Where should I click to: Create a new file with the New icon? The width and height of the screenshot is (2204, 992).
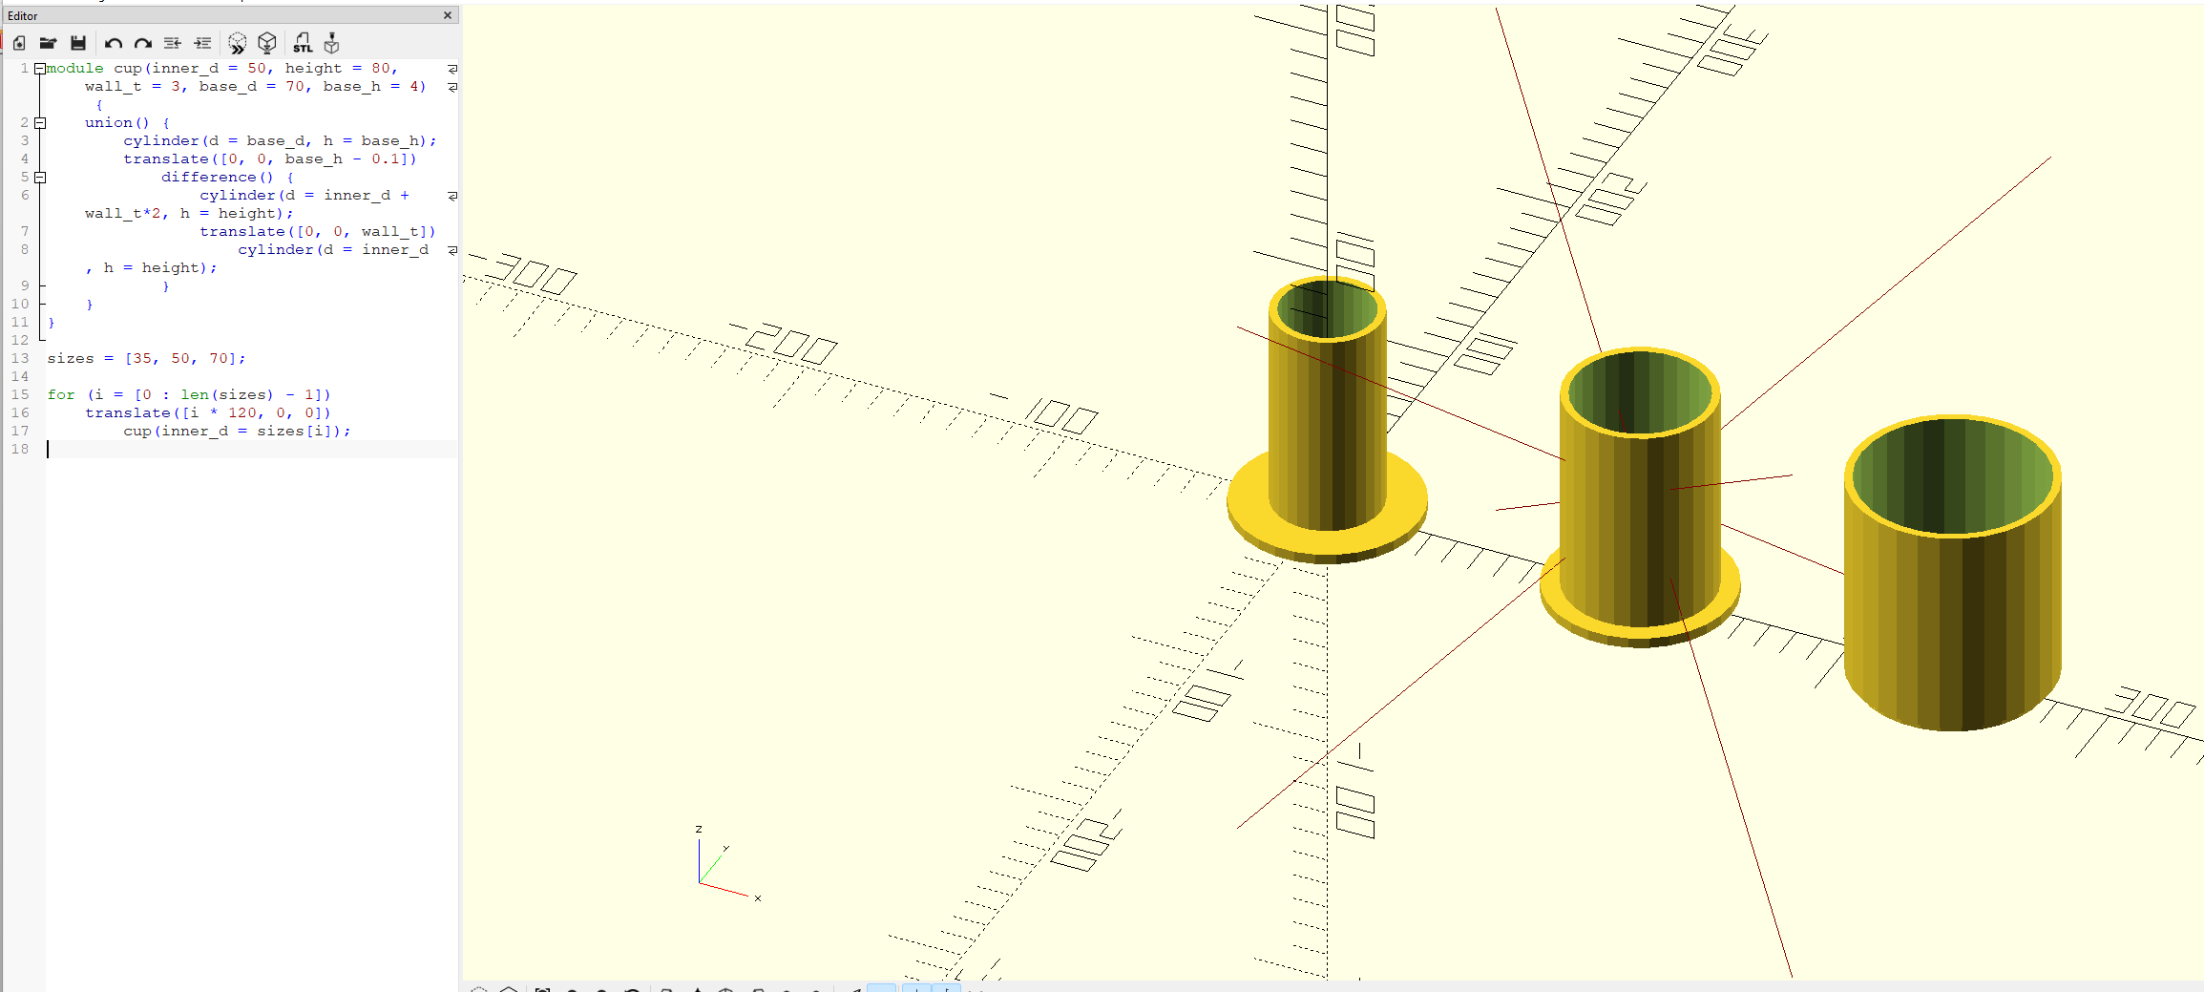[x=19, y=43]
